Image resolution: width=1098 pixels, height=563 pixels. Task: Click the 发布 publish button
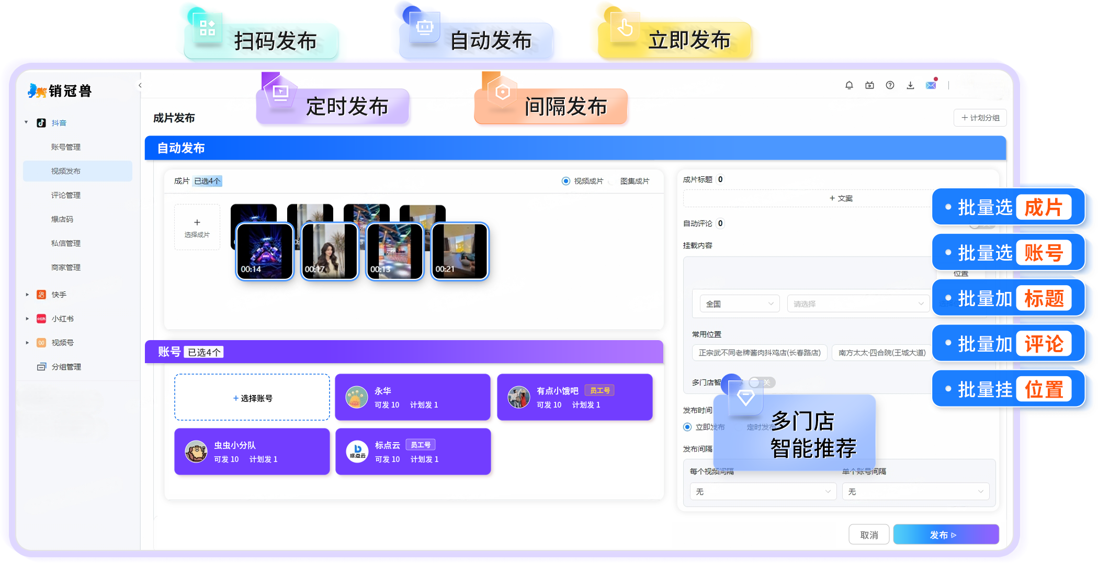[946, 535]
